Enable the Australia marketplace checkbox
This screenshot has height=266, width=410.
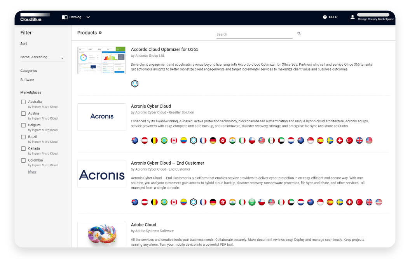tap(23, 102)
